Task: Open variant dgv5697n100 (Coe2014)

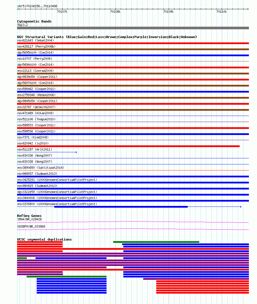Action: pos(36,83)
